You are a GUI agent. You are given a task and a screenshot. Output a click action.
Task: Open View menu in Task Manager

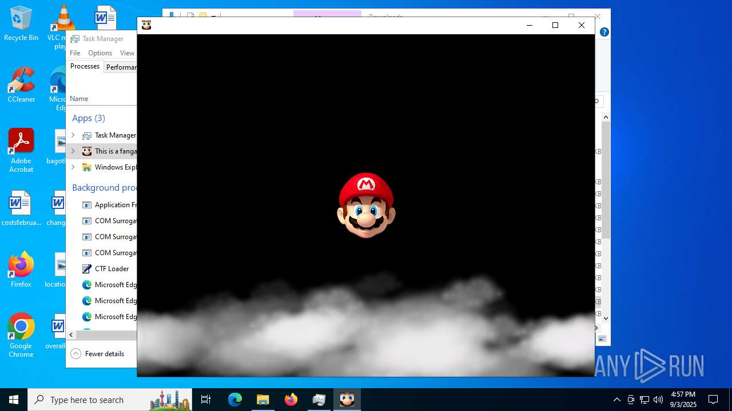pos(127,53)
